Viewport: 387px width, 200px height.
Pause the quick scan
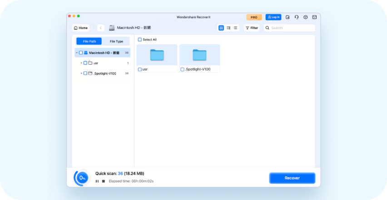(x=97, y=181)
